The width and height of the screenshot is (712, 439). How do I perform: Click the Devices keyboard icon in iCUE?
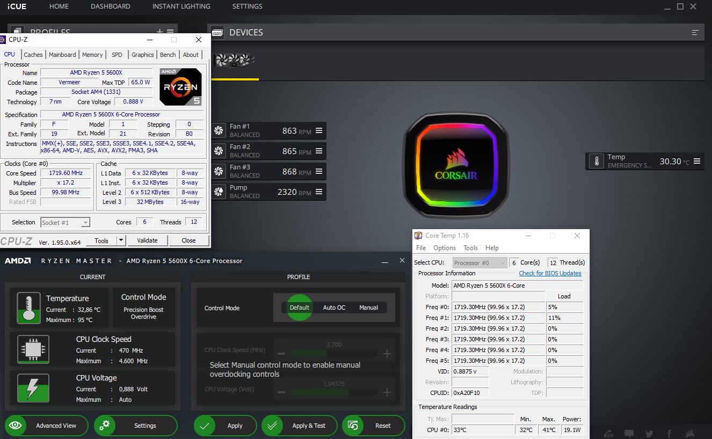217,33
